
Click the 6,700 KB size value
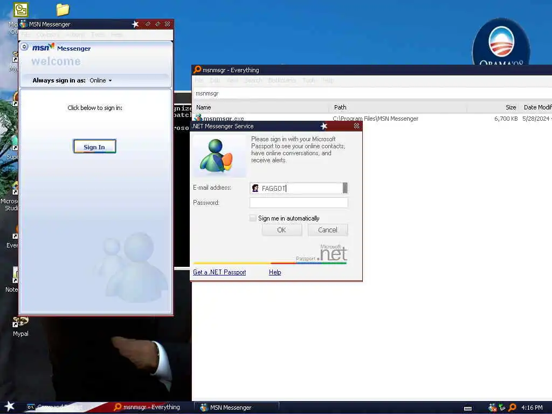[x=506, y=119]
